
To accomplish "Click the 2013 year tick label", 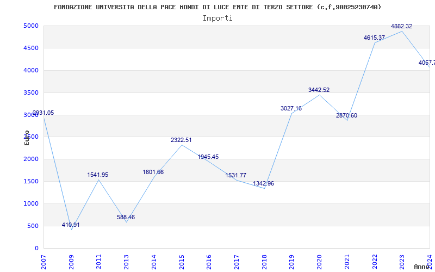I will point(126,262).
